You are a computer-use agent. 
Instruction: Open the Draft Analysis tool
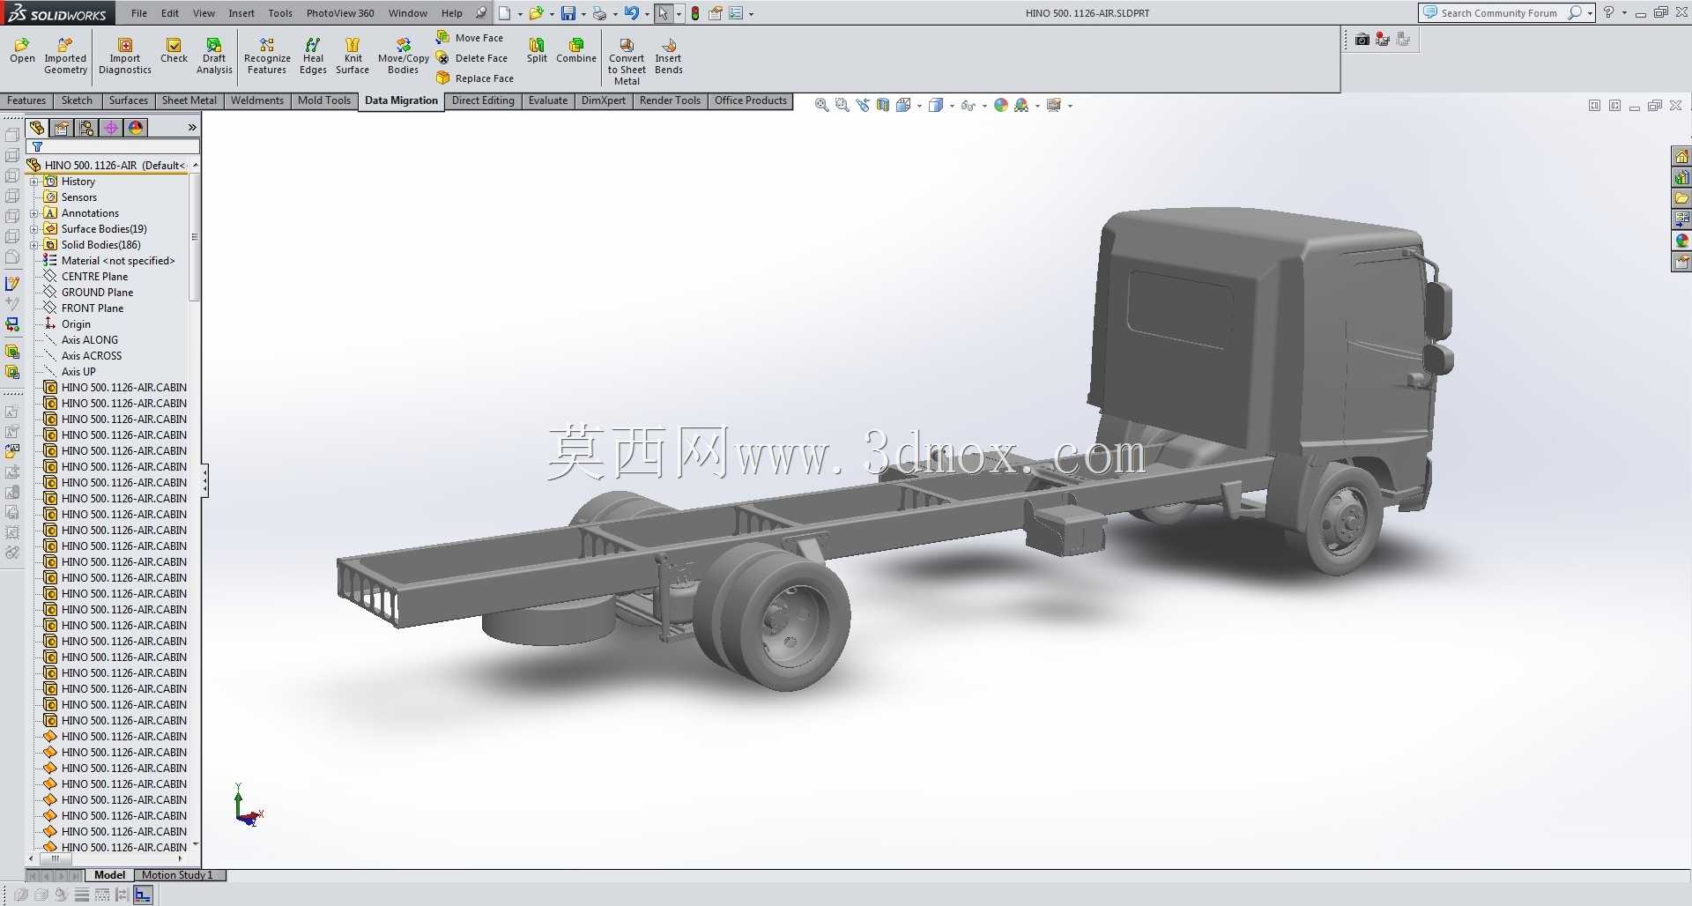pos(214,56)
